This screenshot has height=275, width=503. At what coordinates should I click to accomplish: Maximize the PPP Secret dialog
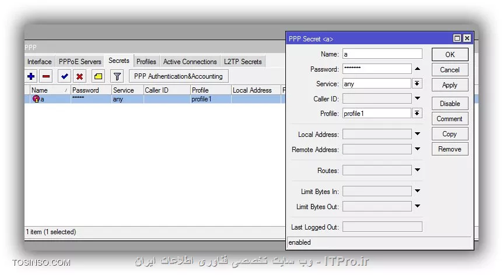click(457, 38)
